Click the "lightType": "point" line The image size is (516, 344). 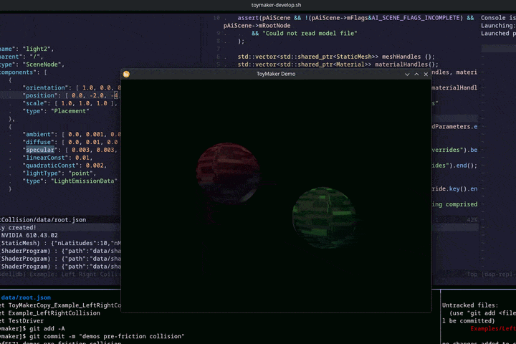coord(59,173)
